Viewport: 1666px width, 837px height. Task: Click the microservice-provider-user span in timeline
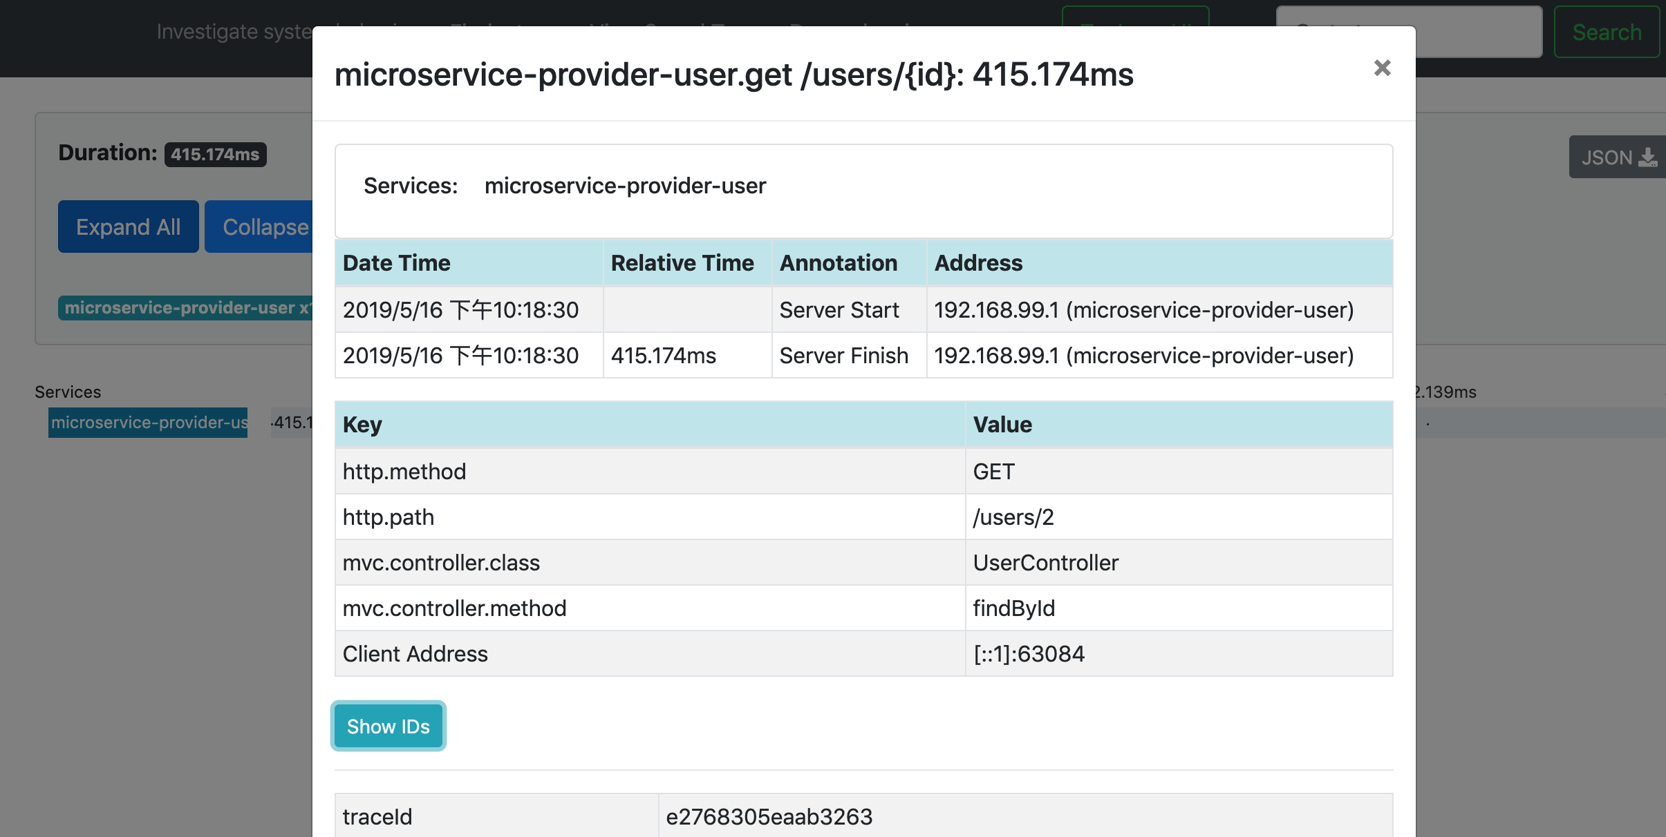[x=148, y=423]
